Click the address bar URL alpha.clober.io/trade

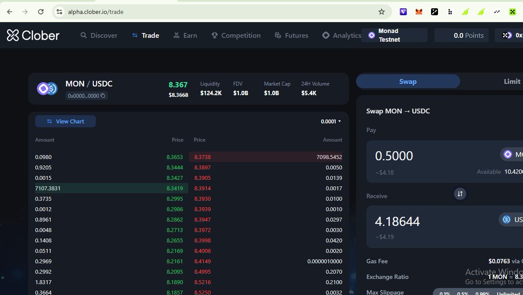(95, 12)
